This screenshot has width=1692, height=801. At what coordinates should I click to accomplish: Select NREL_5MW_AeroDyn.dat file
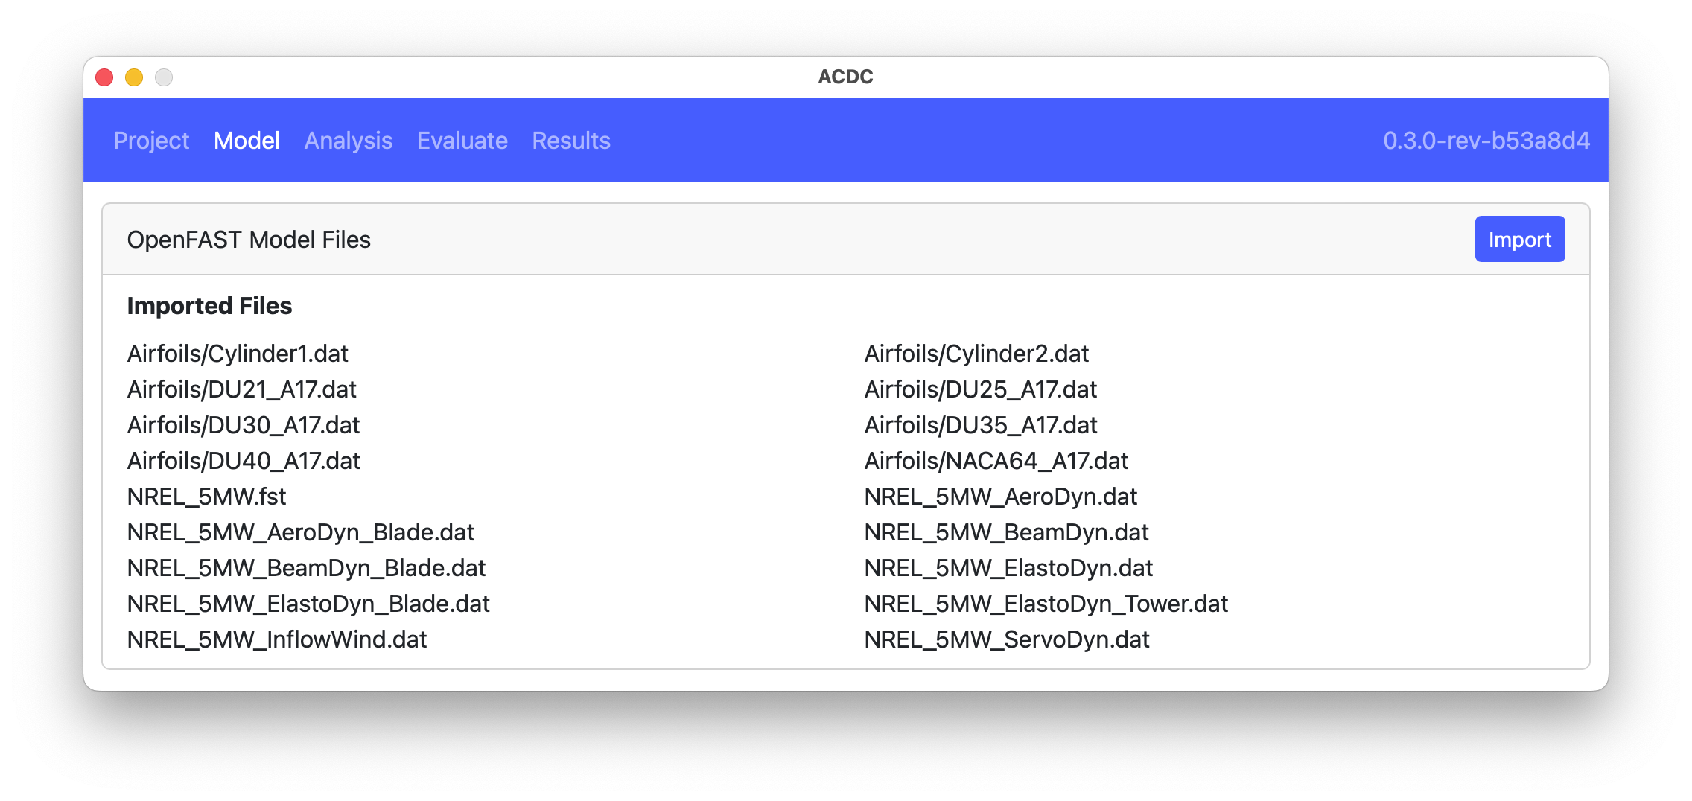click(1001, 496)
